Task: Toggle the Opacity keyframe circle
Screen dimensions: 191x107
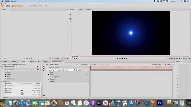Action: click(6, 84)
